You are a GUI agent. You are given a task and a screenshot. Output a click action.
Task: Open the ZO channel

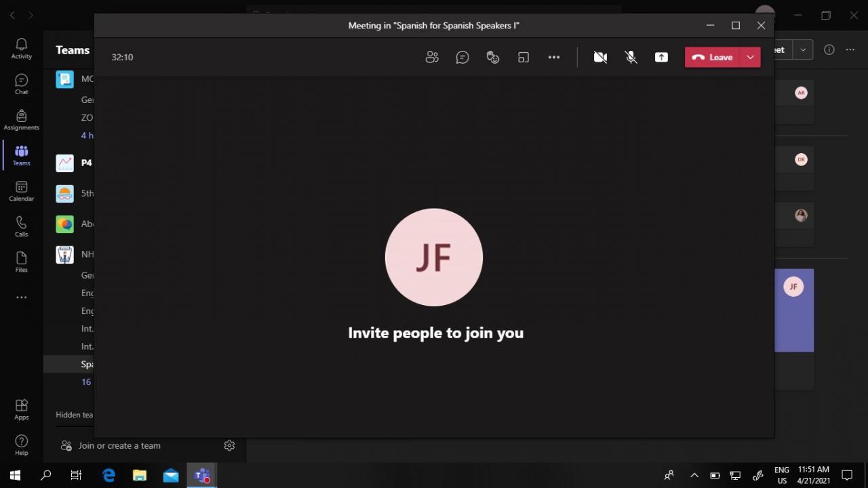pos(87,117)
